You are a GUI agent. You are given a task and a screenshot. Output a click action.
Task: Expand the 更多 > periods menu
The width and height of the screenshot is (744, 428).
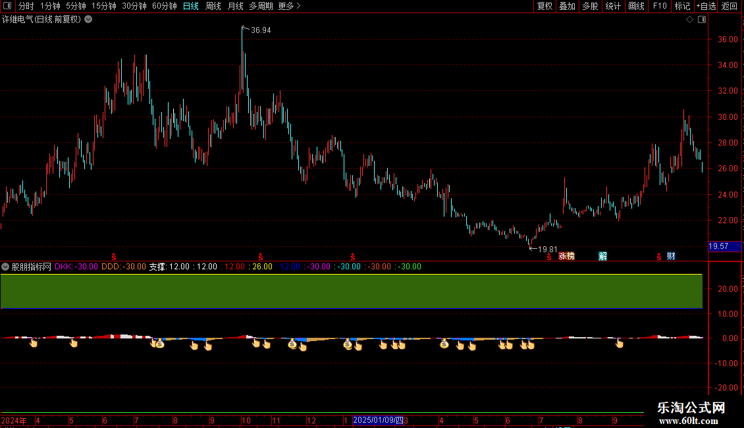coord(290,6)
